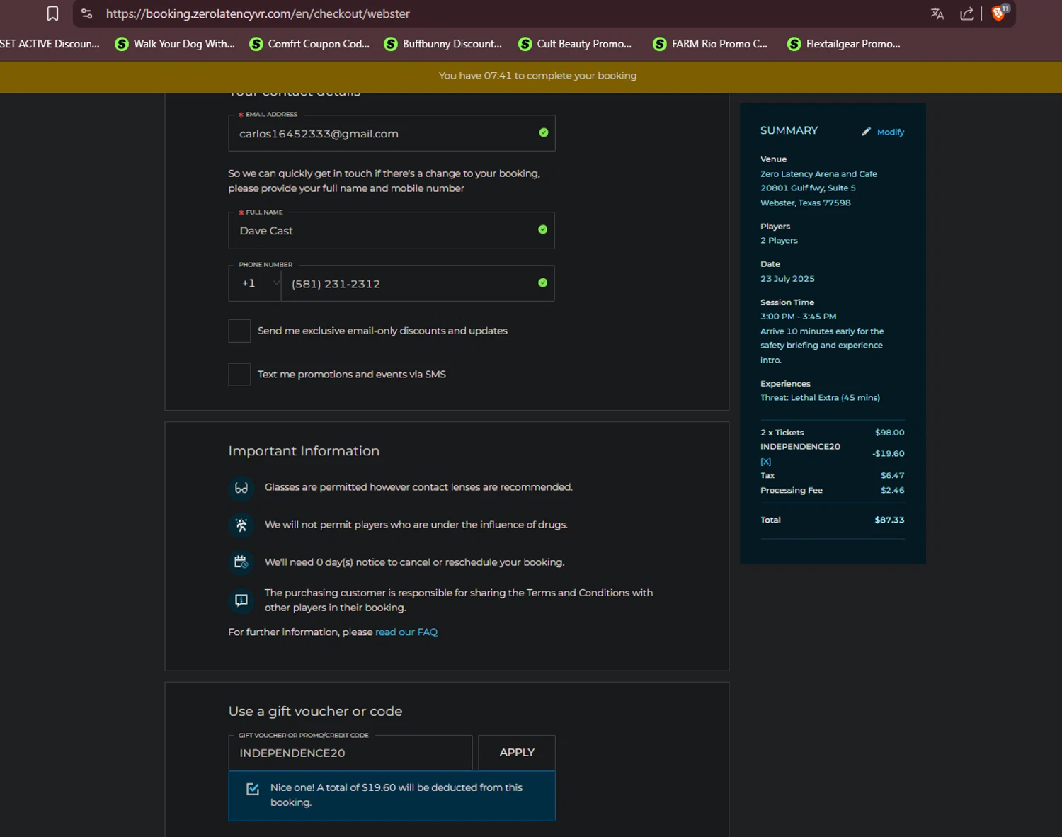This screenshot has height=837, width=1062.
Task: Check text me promotions via SMS checkbox
Action: point(239,374)
